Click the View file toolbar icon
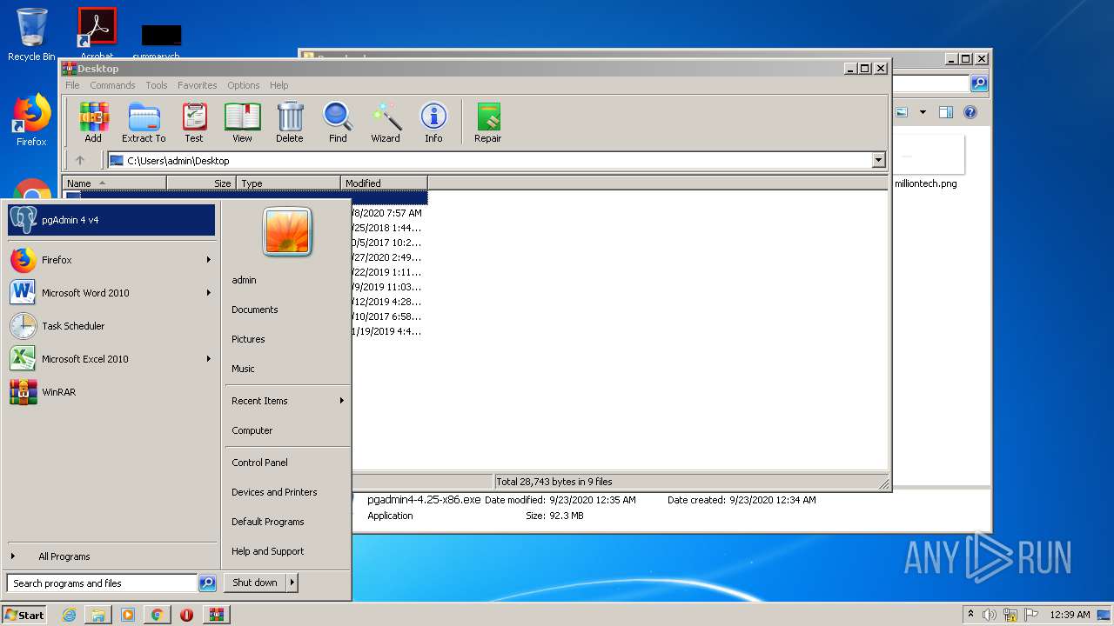Viewport: 1114px width, 626px height. [x=242, y=123]
